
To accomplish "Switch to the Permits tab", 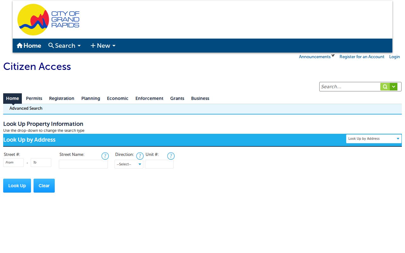I will (x=34, y=98).
